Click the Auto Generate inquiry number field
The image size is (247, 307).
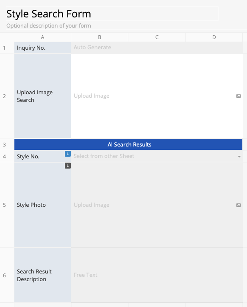click(157, 48)
